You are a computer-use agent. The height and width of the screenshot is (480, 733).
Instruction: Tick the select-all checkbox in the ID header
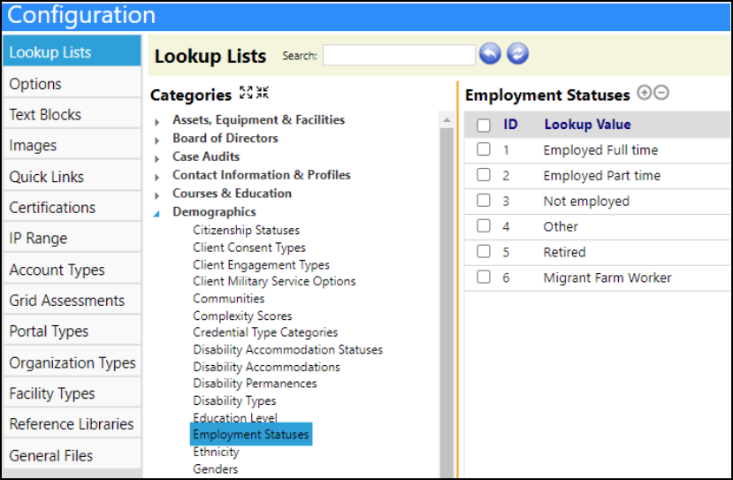(x=484, y=125)
